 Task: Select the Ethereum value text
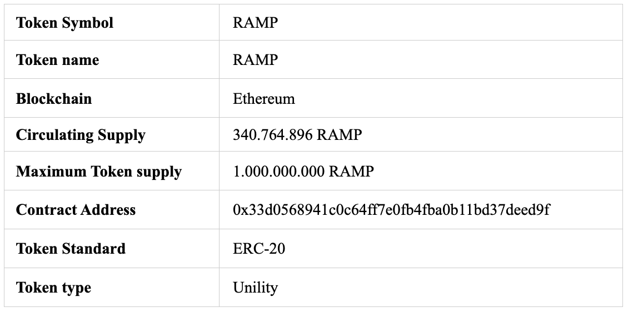[x=264, y=99]
